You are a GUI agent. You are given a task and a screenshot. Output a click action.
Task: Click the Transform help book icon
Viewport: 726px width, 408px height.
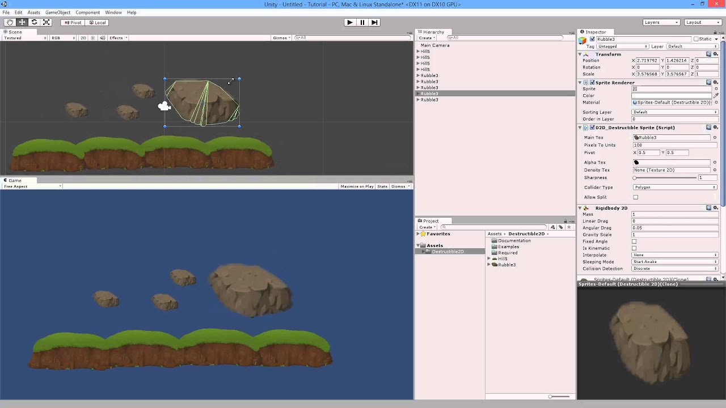[709, 54]
